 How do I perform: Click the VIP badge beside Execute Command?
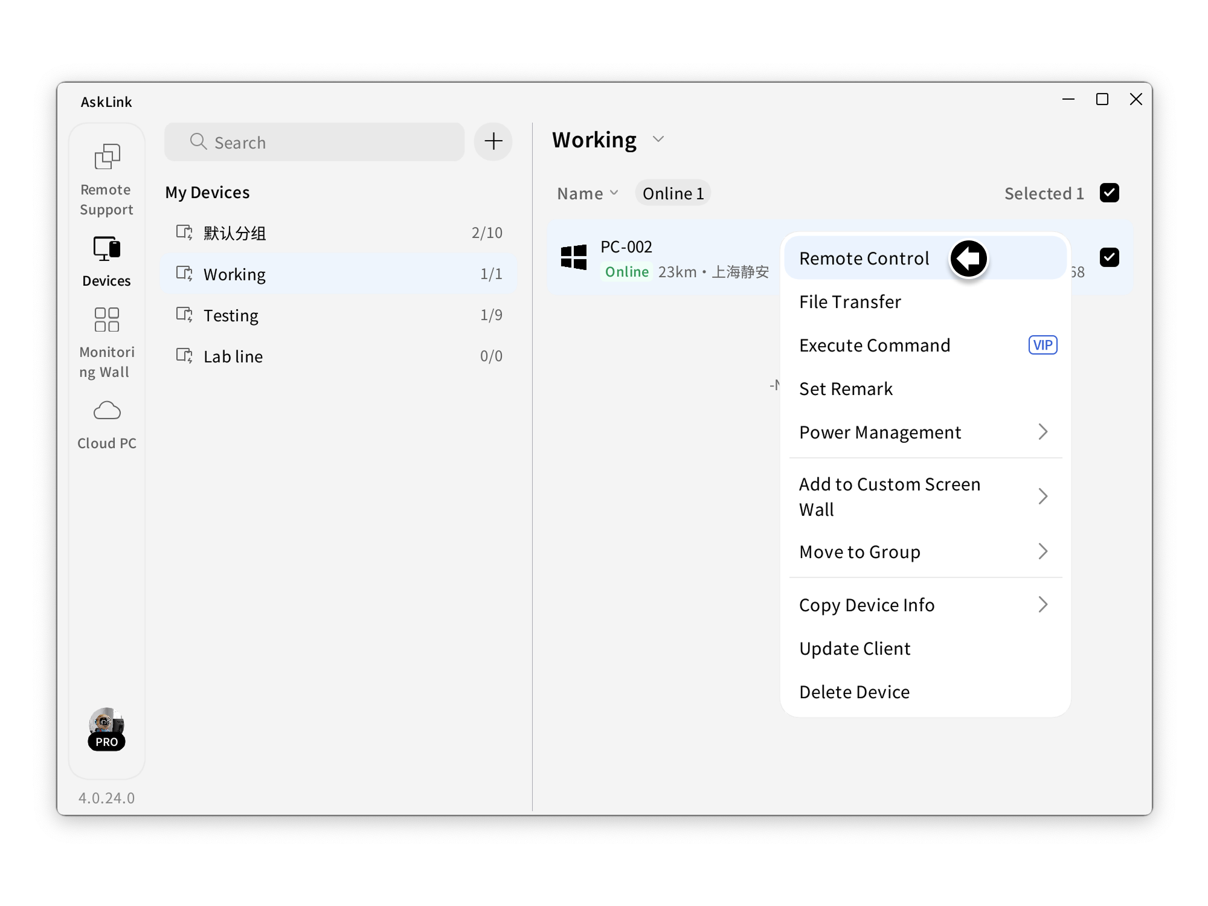[1042, 345]
